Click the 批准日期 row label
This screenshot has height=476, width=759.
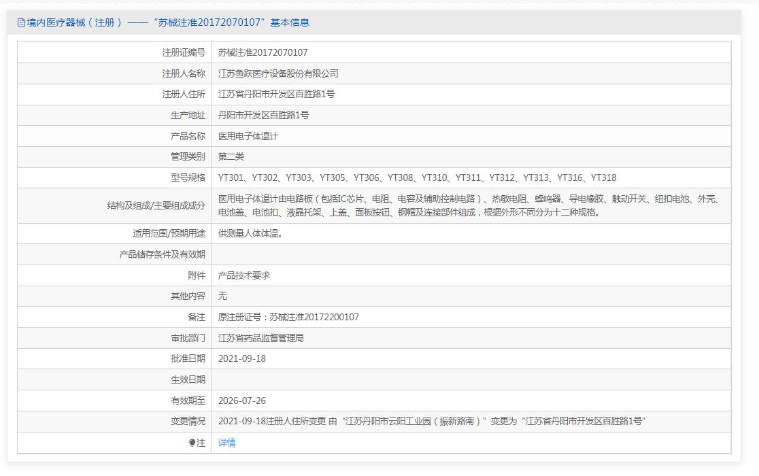(188, 359)
